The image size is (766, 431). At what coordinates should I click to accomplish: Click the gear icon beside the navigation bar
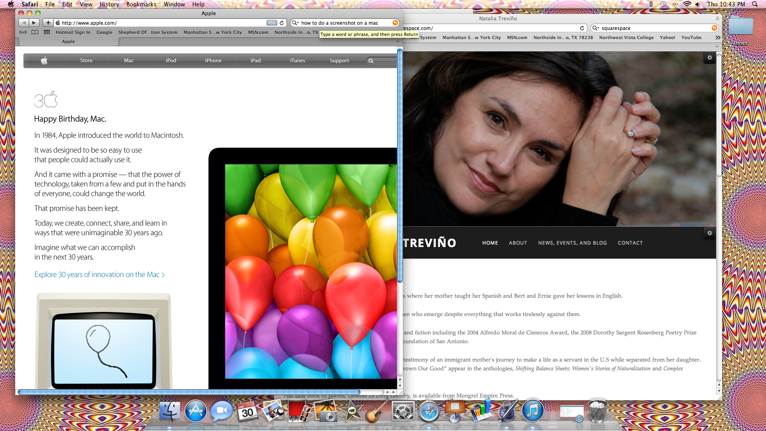pyautogui.click(x=709, y=233)
